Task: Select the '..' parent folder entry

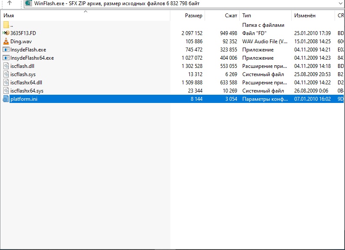Action: point(12,25)
